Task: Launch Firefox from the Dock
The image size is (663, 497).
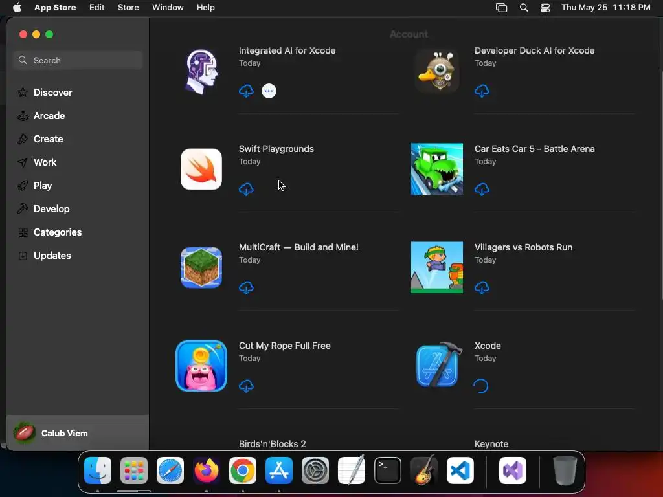Action: click(207, 470)
